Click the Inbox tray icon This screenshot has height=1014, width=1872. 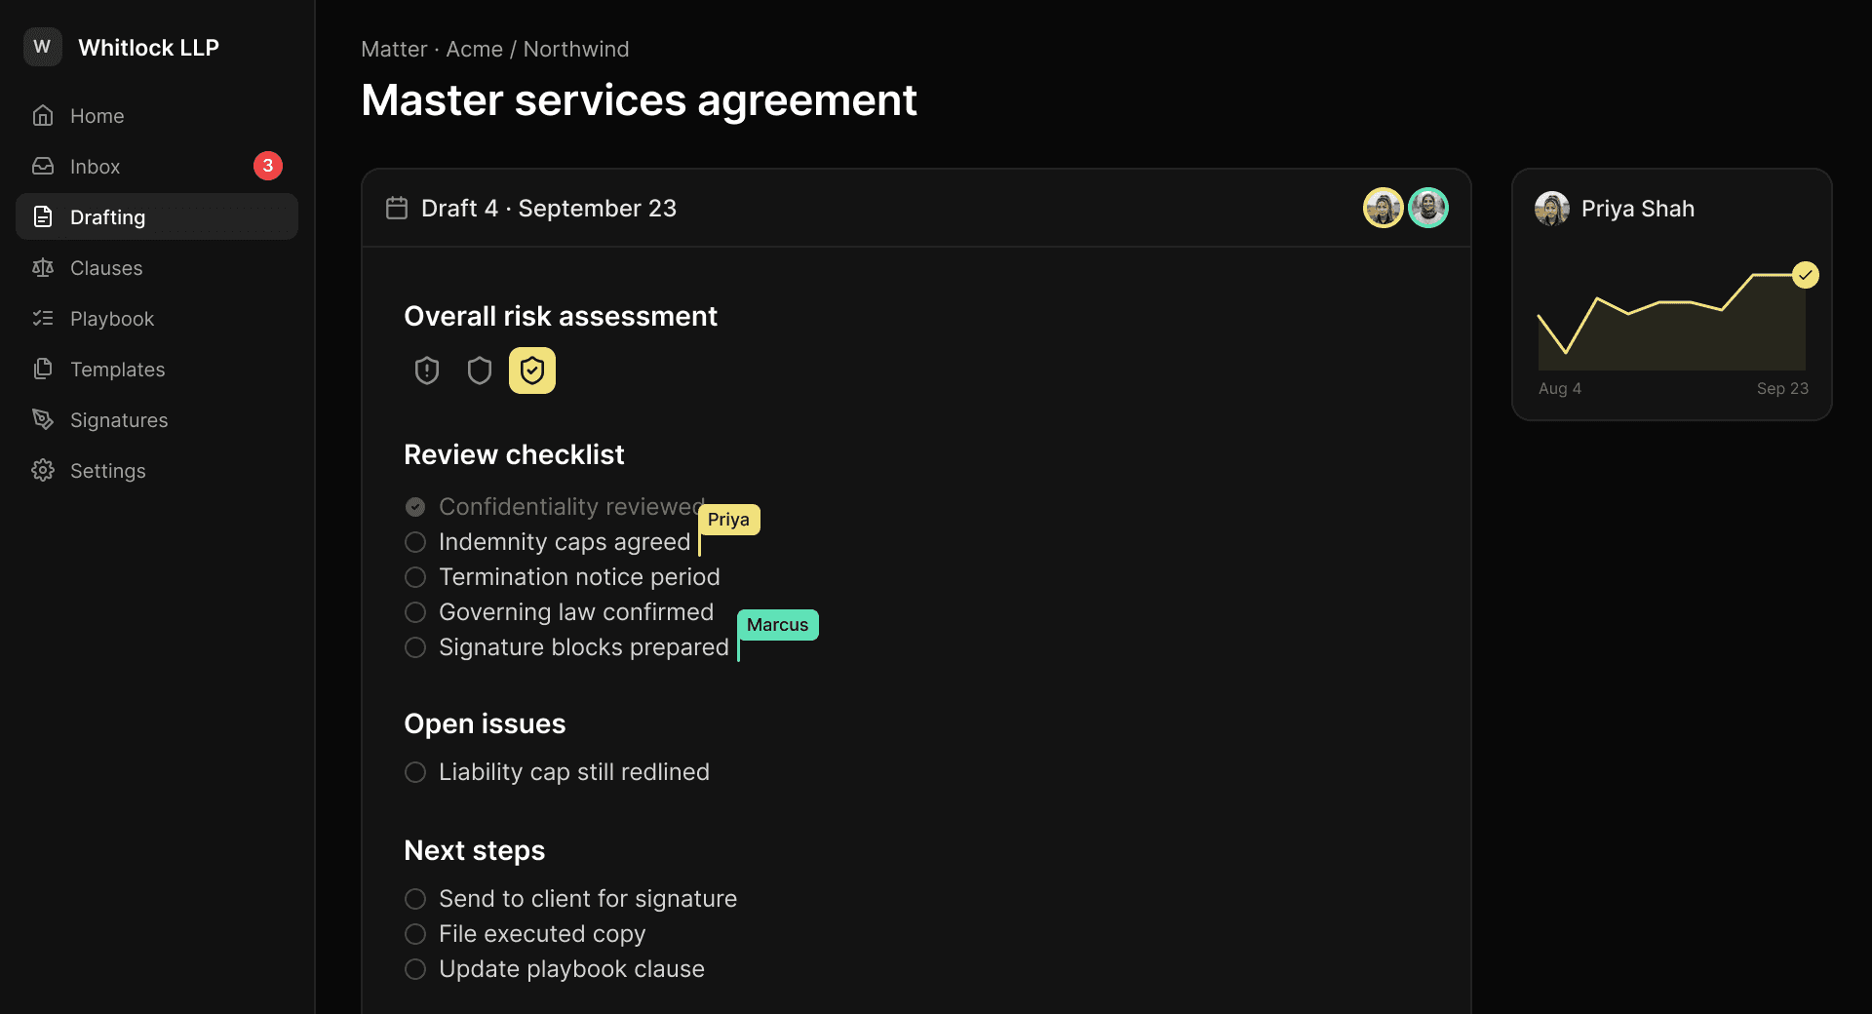[43, 166]
